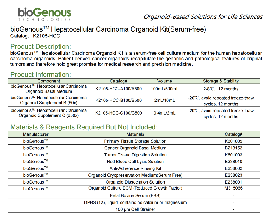Select 'Tumor Tissue Digestion Solution' row text
Screen dimensions: 270x216
(x=135, y=155)
